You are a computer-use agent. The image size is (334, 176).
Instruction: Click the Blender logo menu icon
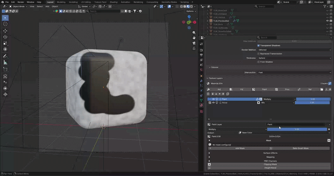[3, 2]
